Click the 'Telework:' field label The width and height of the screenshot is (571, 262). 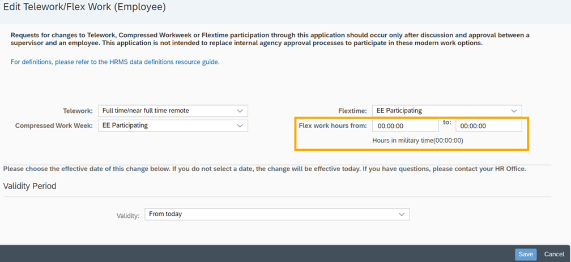[x=78, y=111]
